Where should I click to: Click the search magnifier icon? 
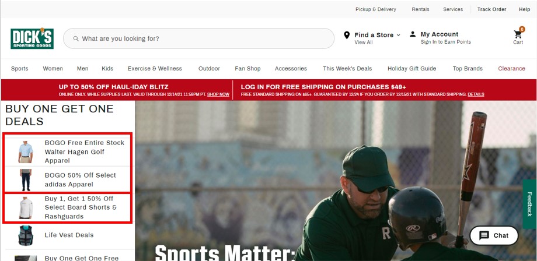[x=76, y=38]
